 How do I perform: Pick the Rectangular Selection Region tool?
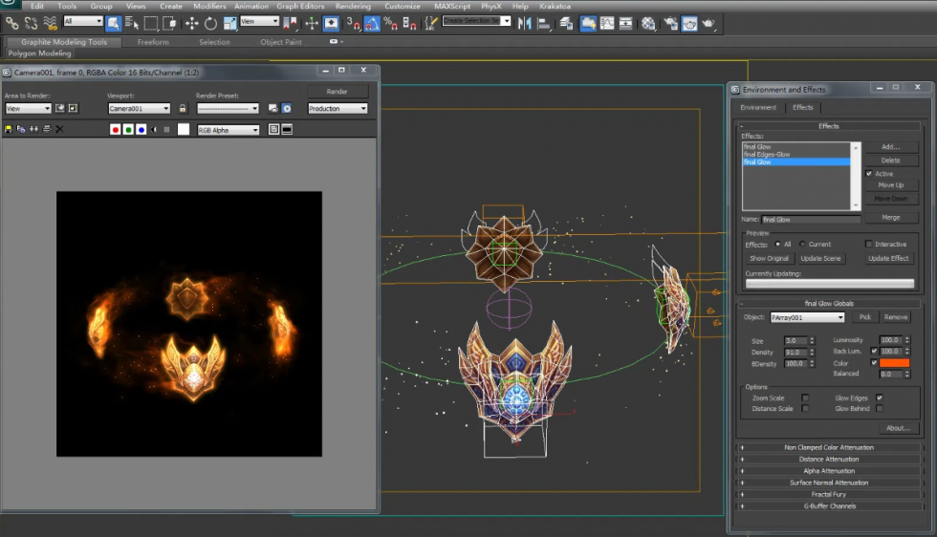click(x=151, y=23)
